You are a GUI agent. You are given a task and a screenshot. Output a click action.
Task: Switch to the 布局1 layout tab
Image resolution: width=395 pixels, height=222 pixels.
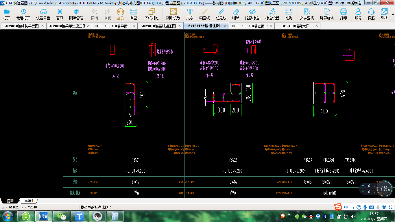point(29,201)
